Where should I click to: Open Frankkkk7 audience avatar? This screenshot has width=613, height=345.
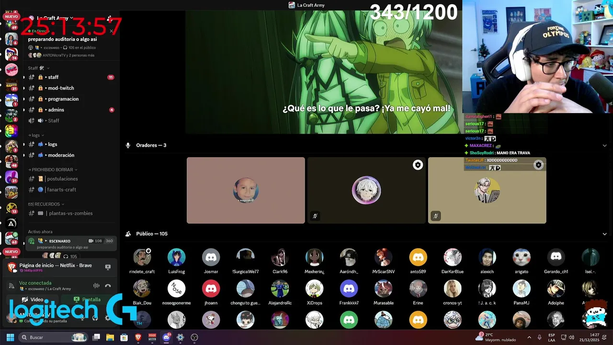tap(349, 289)
